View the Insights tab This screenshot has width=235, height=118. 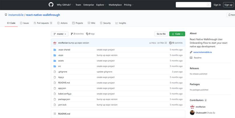pyautogui.click(x=121, y=23)
